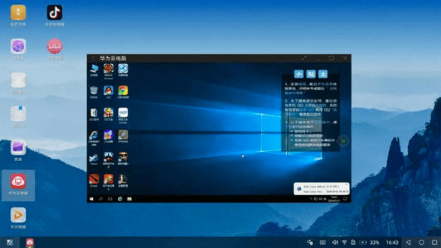
Task: Open the keyboard icon in bottom system tray
Action: click(322, 242)
